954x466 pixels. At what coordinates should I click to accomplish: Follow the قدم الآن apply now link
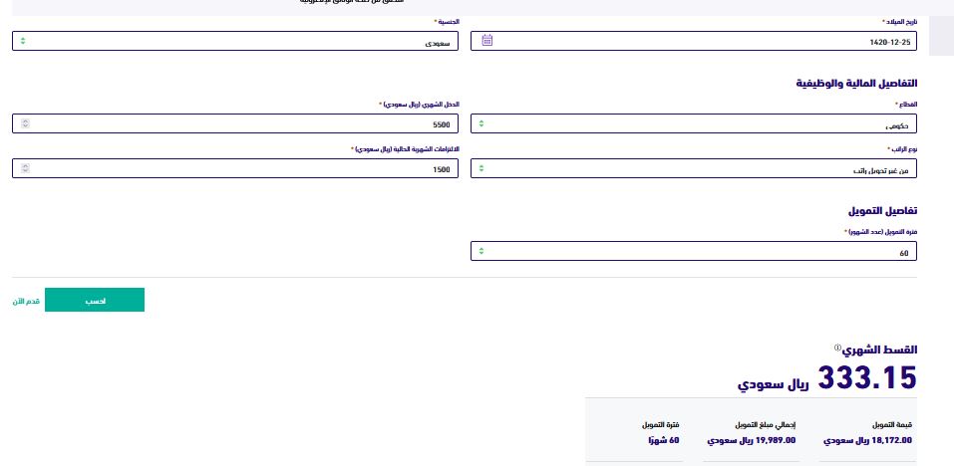pyautogui.click(x=26, y=301)
